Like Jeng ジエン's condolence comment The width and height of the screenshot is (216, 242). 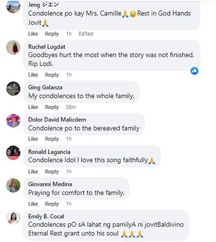point(33,34)
